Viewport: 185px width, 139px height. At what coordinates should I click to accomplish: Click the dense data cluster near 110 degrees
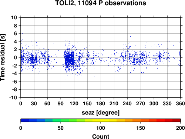pyautogui.click(x=70, y=59)
